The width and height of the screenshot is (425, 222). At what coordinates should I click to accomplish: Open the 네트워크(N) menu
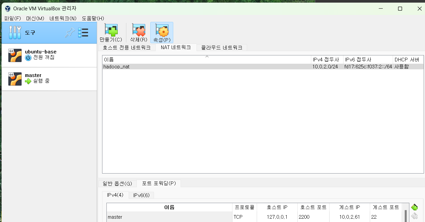click(63, 18)
